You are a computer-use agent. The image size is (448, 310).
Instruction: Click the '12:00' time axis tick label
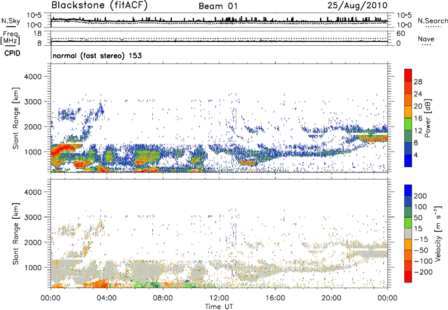coord(219,298)
